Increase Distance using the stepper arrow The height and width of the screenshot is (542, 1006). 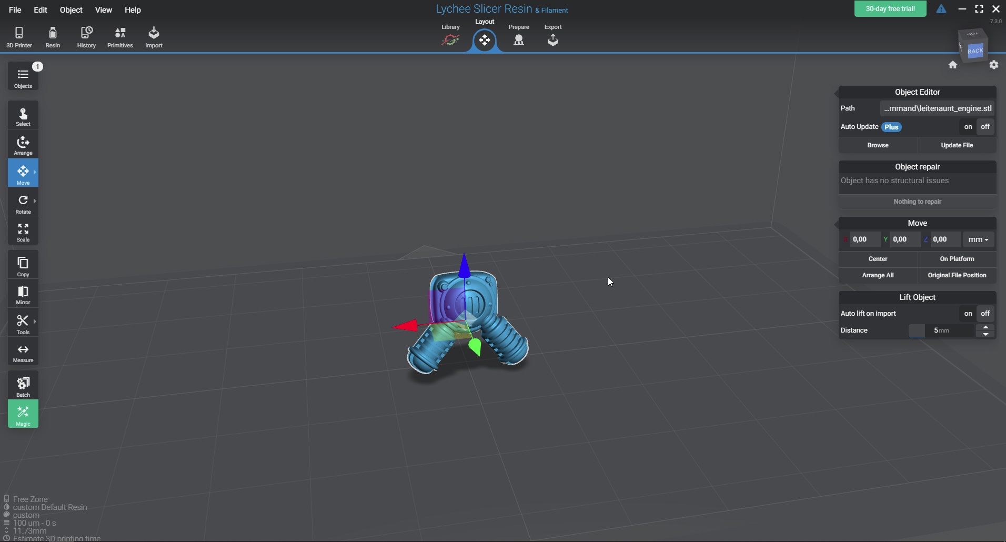[985, 327]
